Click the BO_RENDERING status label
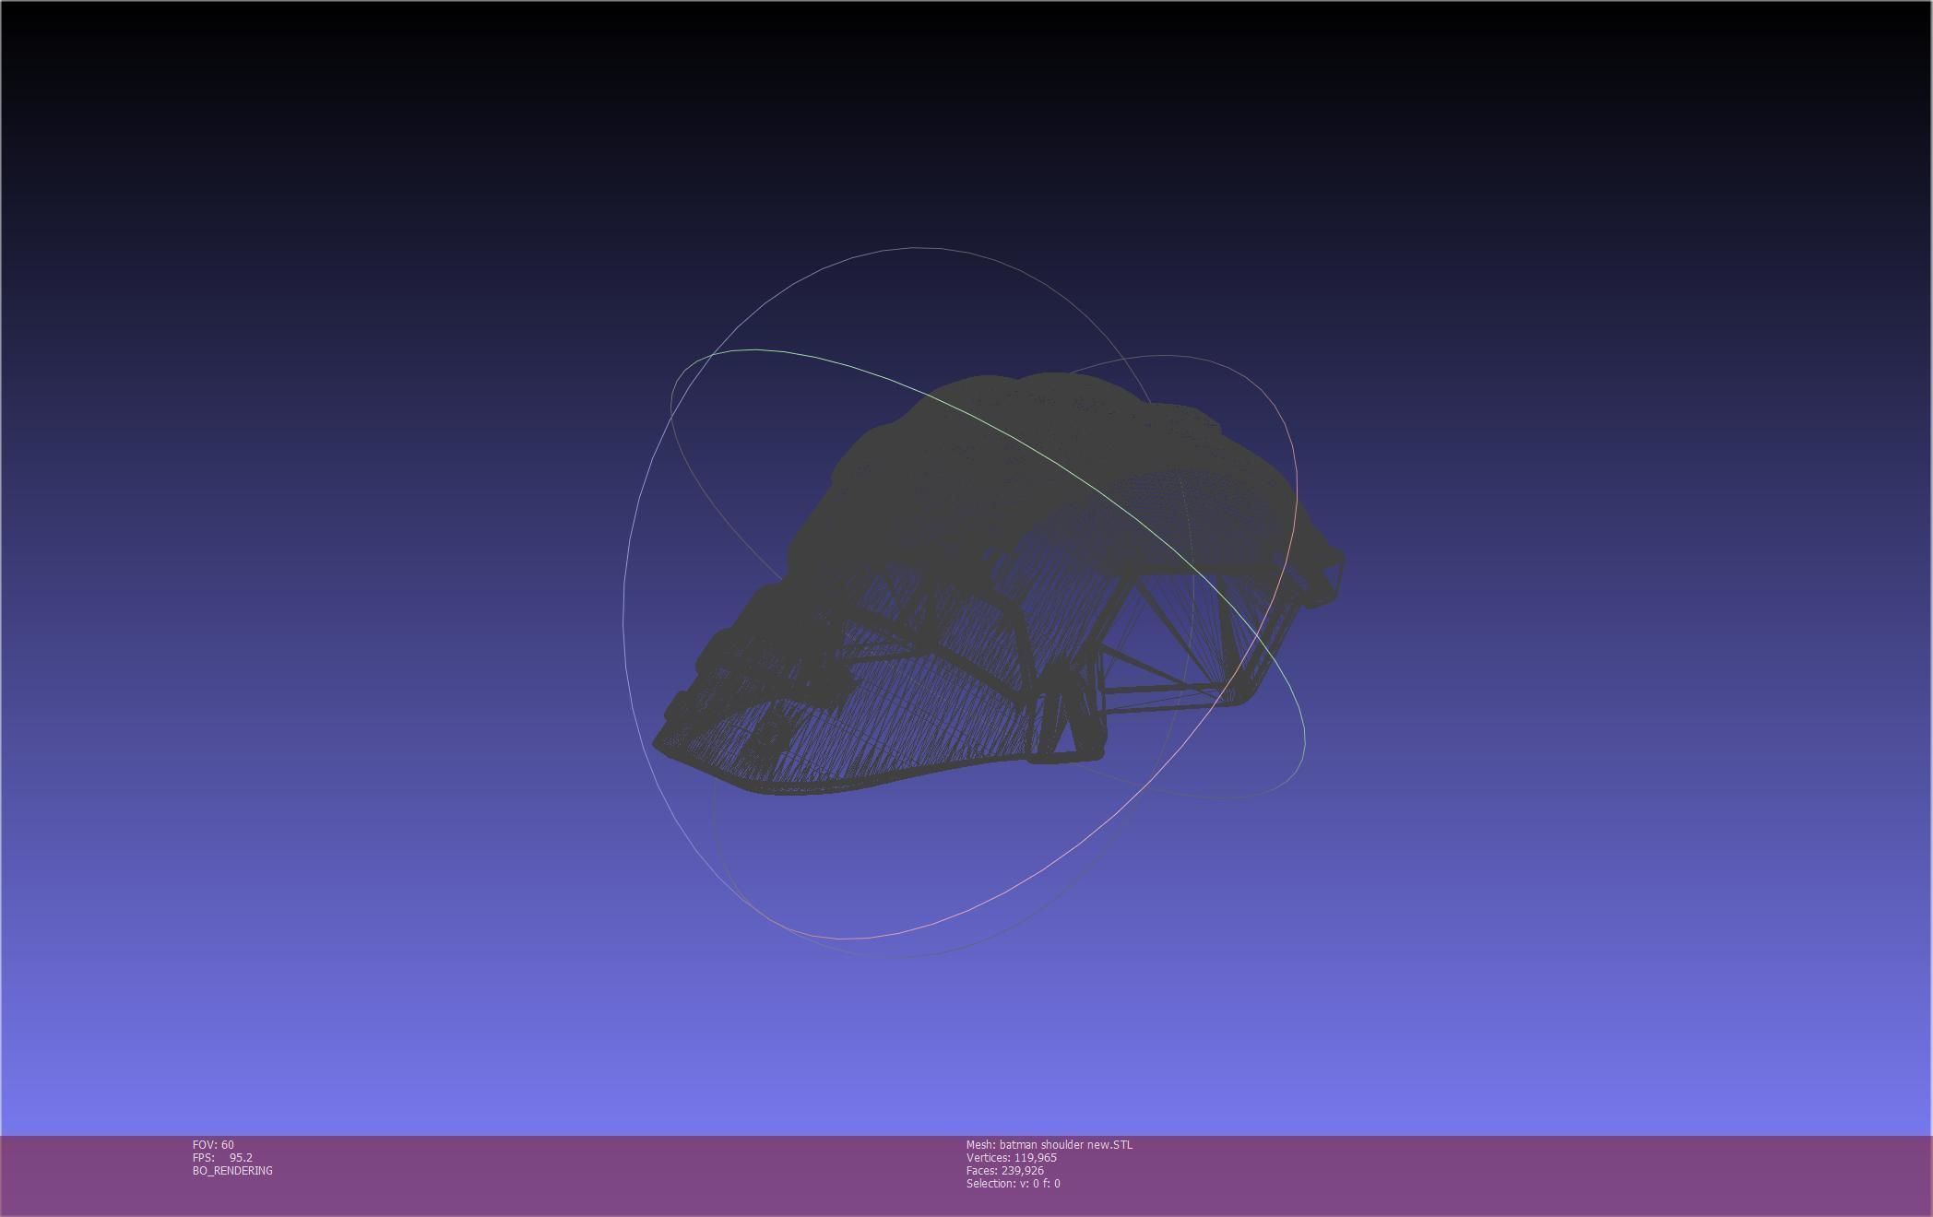This screenshot has height=1217, width=1933. coord(232,1171)
